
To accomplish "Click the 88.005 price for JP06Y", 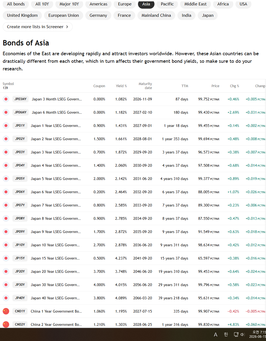I will tap(208, 192).
